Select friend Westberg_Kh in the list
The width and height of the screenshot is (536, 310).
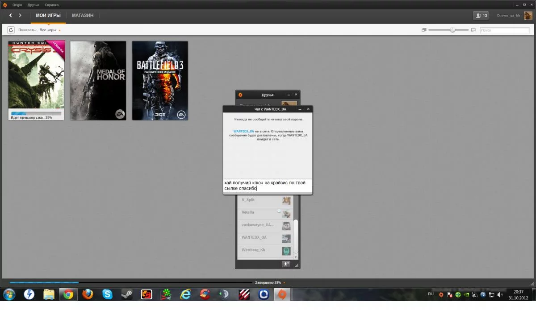[x=264, y=250]
